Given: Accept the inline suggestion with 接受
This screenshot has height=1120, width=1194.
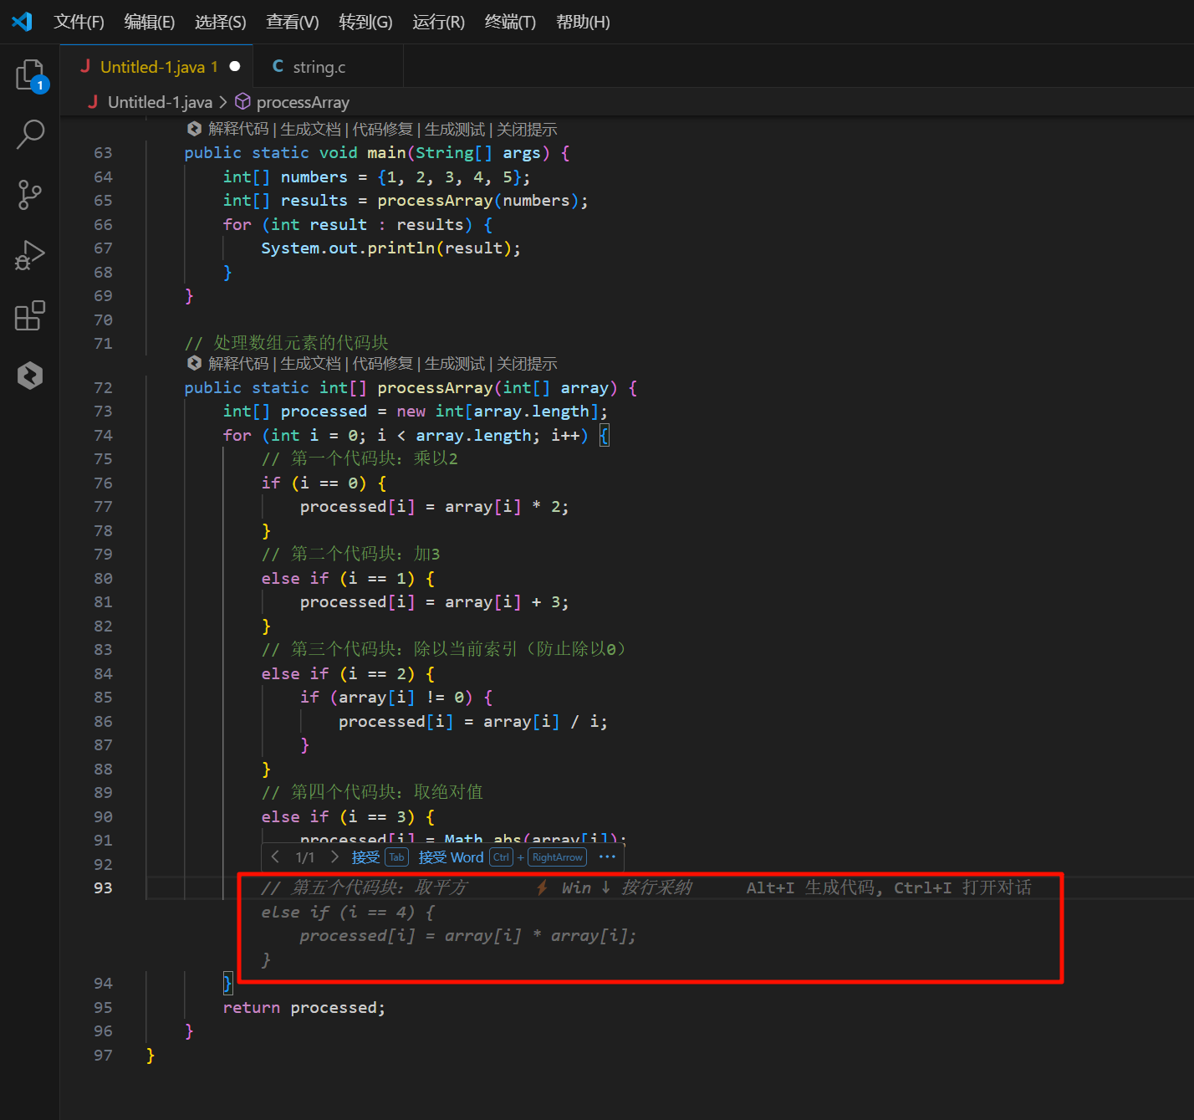Looking at the screenshot, I should pos(365,857).
